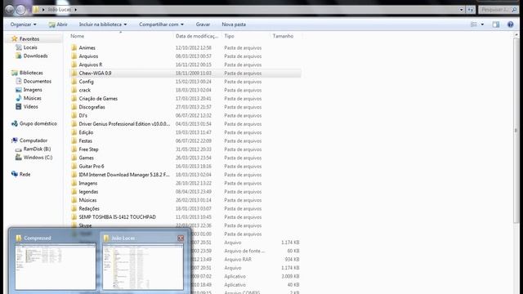Open the Windows (C:) drive
This screenshot has width=523, height=294.
click(38, 158)
